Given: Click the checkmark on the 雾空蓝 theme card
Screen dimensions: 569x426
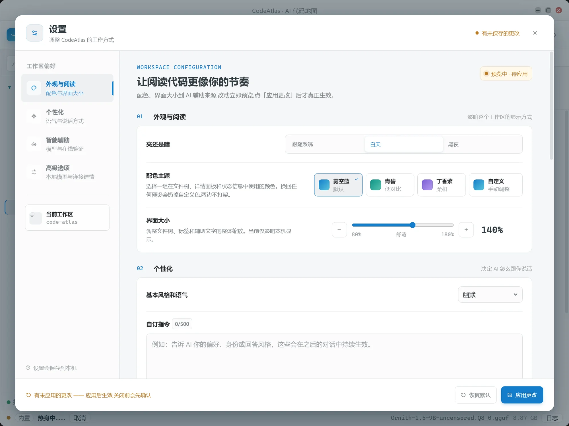Looking at the screenshot, I should pyautogui.click(x=356, y=179).
